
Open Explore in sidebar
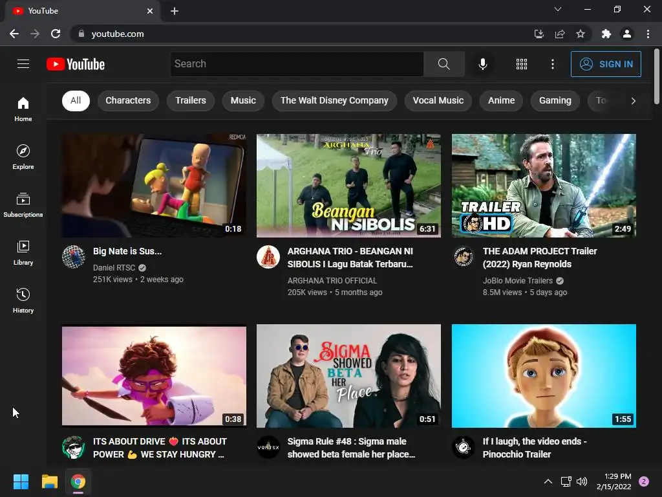click(23, 157)
